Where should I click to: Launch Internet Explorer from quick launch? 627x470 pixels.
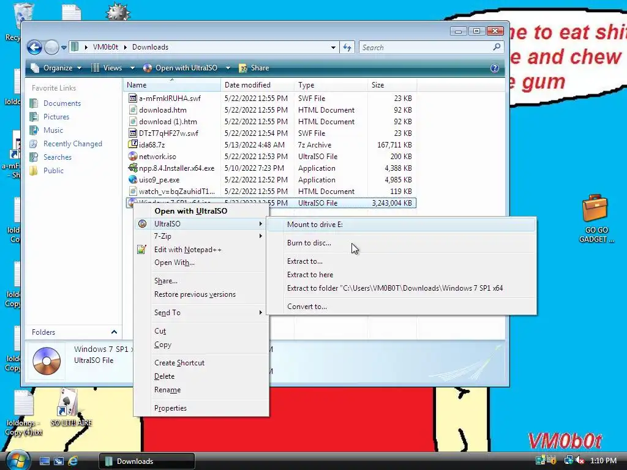pos(73,461)
